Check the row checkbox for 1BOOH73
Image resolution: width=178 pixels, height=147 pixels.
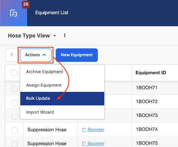click(15, 117)
